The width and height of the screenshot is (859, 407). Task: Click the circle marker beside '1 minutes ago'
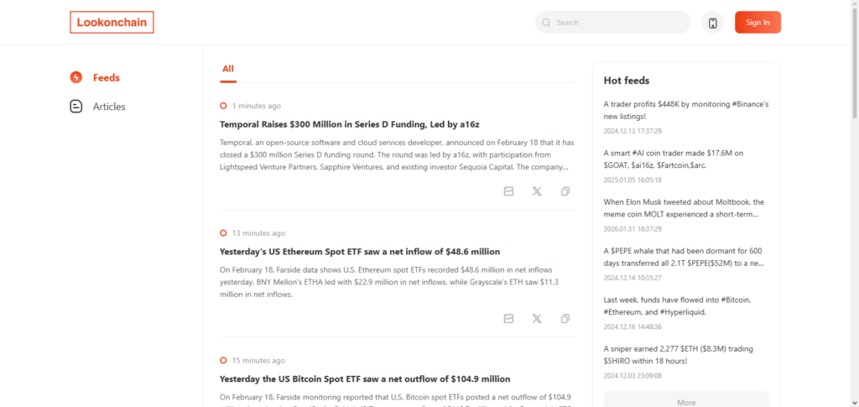(223, 106)
